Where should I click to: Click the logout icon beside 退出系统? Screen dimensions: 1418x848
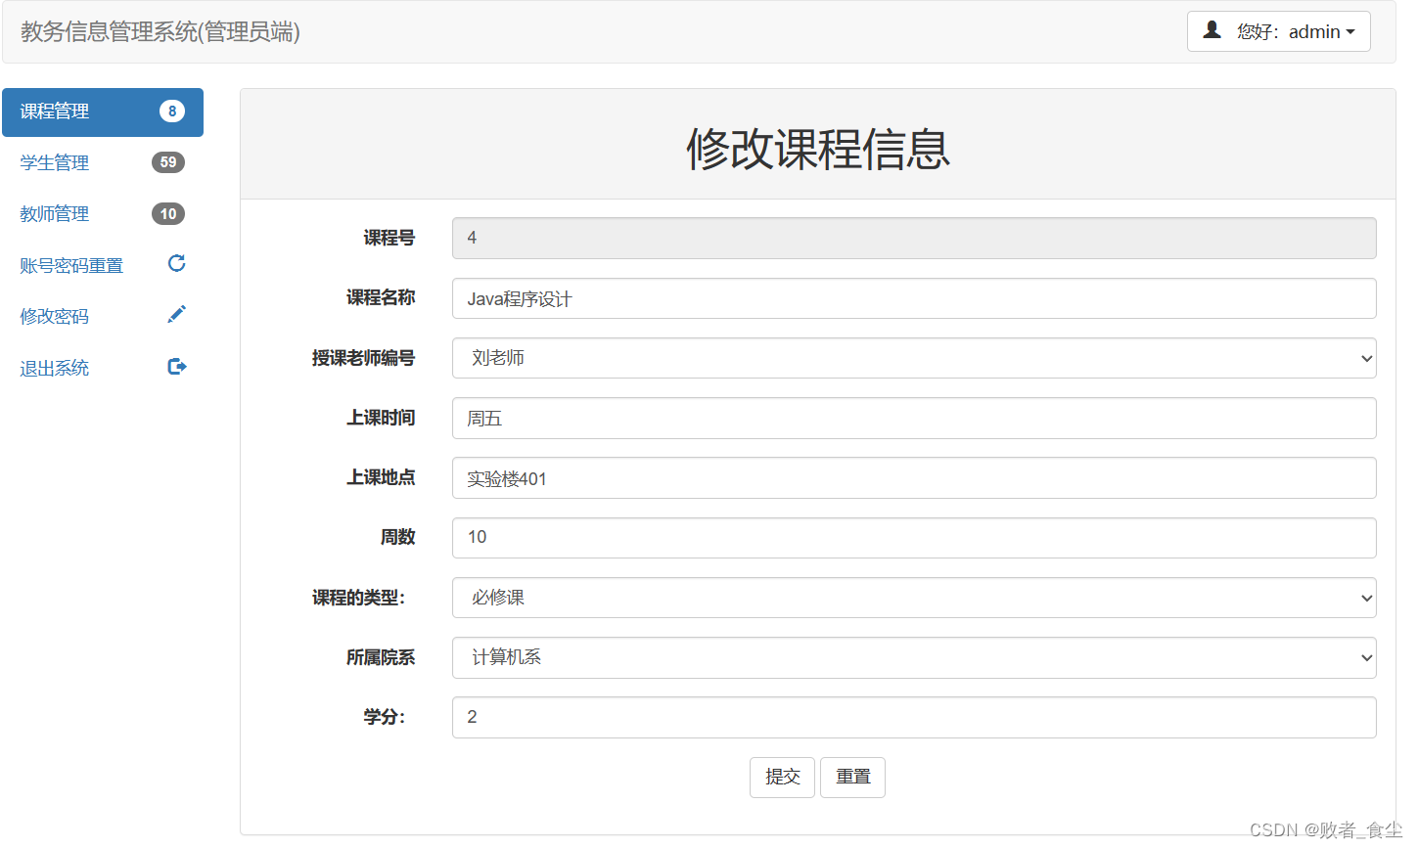pyautogui.click(x=177, y=366)
